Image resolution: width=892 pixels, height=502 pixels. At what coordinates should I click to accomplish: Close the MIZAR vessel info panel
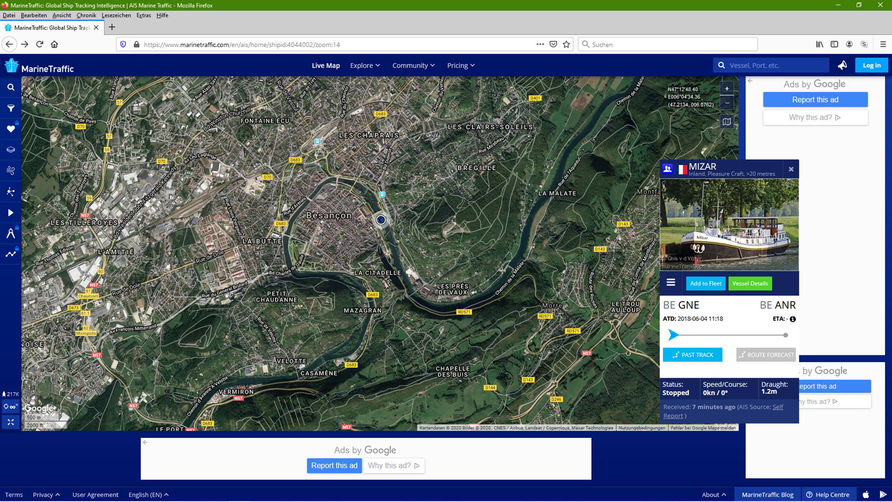[x=791, y=169]
